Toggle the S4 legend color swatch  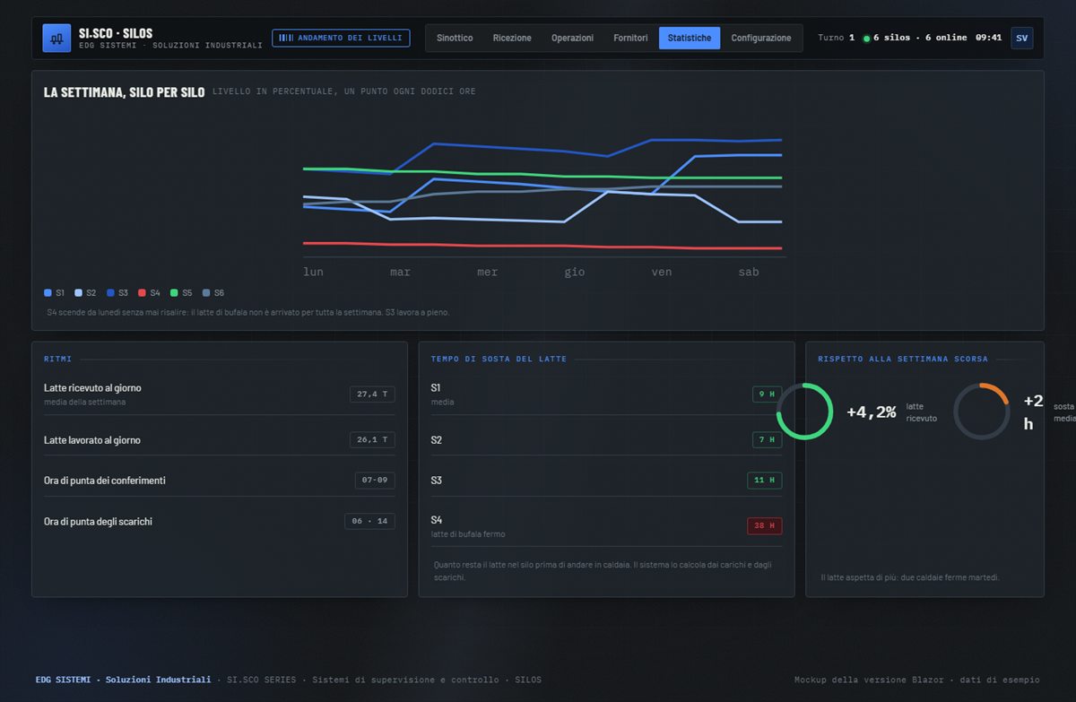(143, 293)
